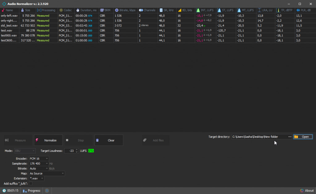Click the Measure button
Screen dimensions: 316x194
coord(18,140)
